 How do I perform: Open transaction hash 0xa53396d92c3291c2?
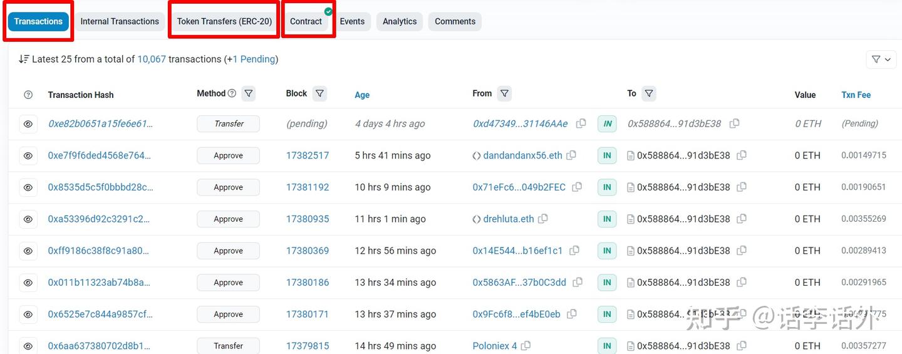coord(99,219)
